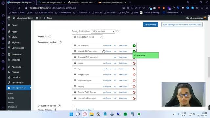The width and height of the screenshot is (210, 118).
Task: Click the browser reload button
Action: click(x=19, y=8)
